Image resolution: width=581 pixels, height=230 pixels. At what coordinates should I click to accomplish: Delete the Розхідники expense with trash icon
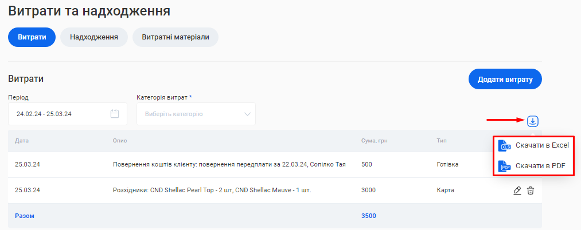pyautogui.click(x=531, y=191)
